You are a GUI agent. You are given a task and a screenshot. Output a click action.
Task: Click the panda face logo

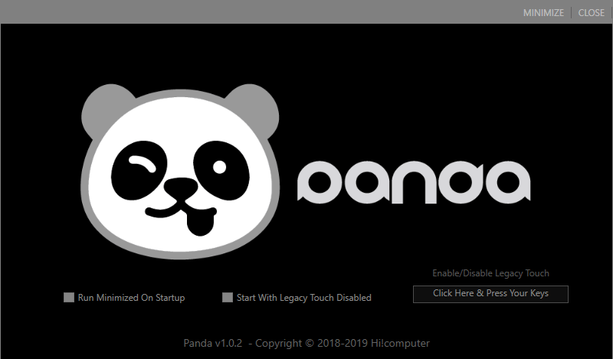click(180, 171)
